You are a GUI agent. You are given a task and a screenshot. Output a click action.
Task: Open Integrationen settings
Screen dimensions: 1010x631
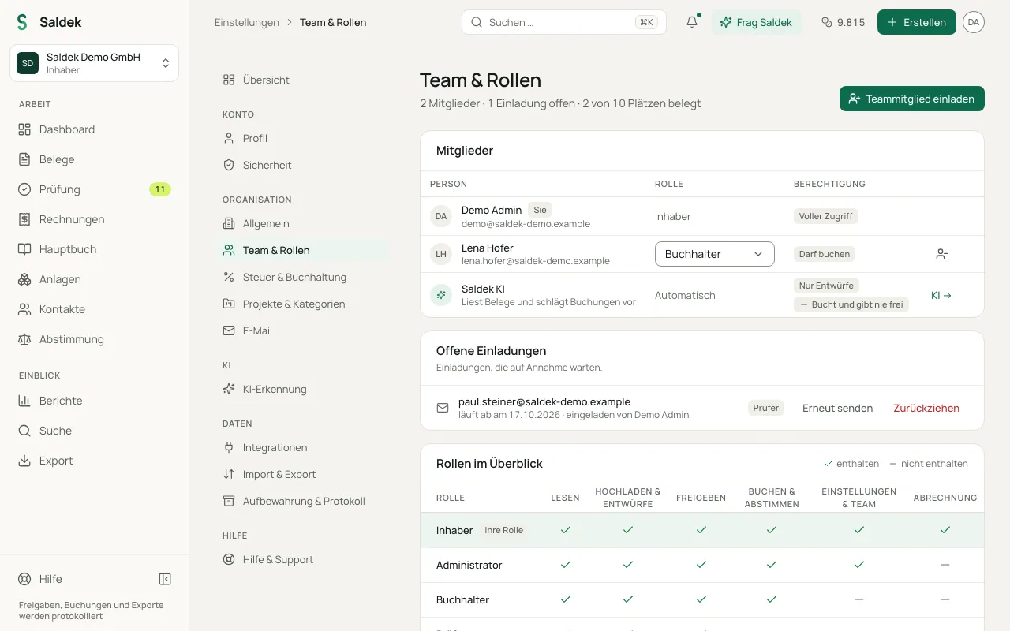click(301, 447)
